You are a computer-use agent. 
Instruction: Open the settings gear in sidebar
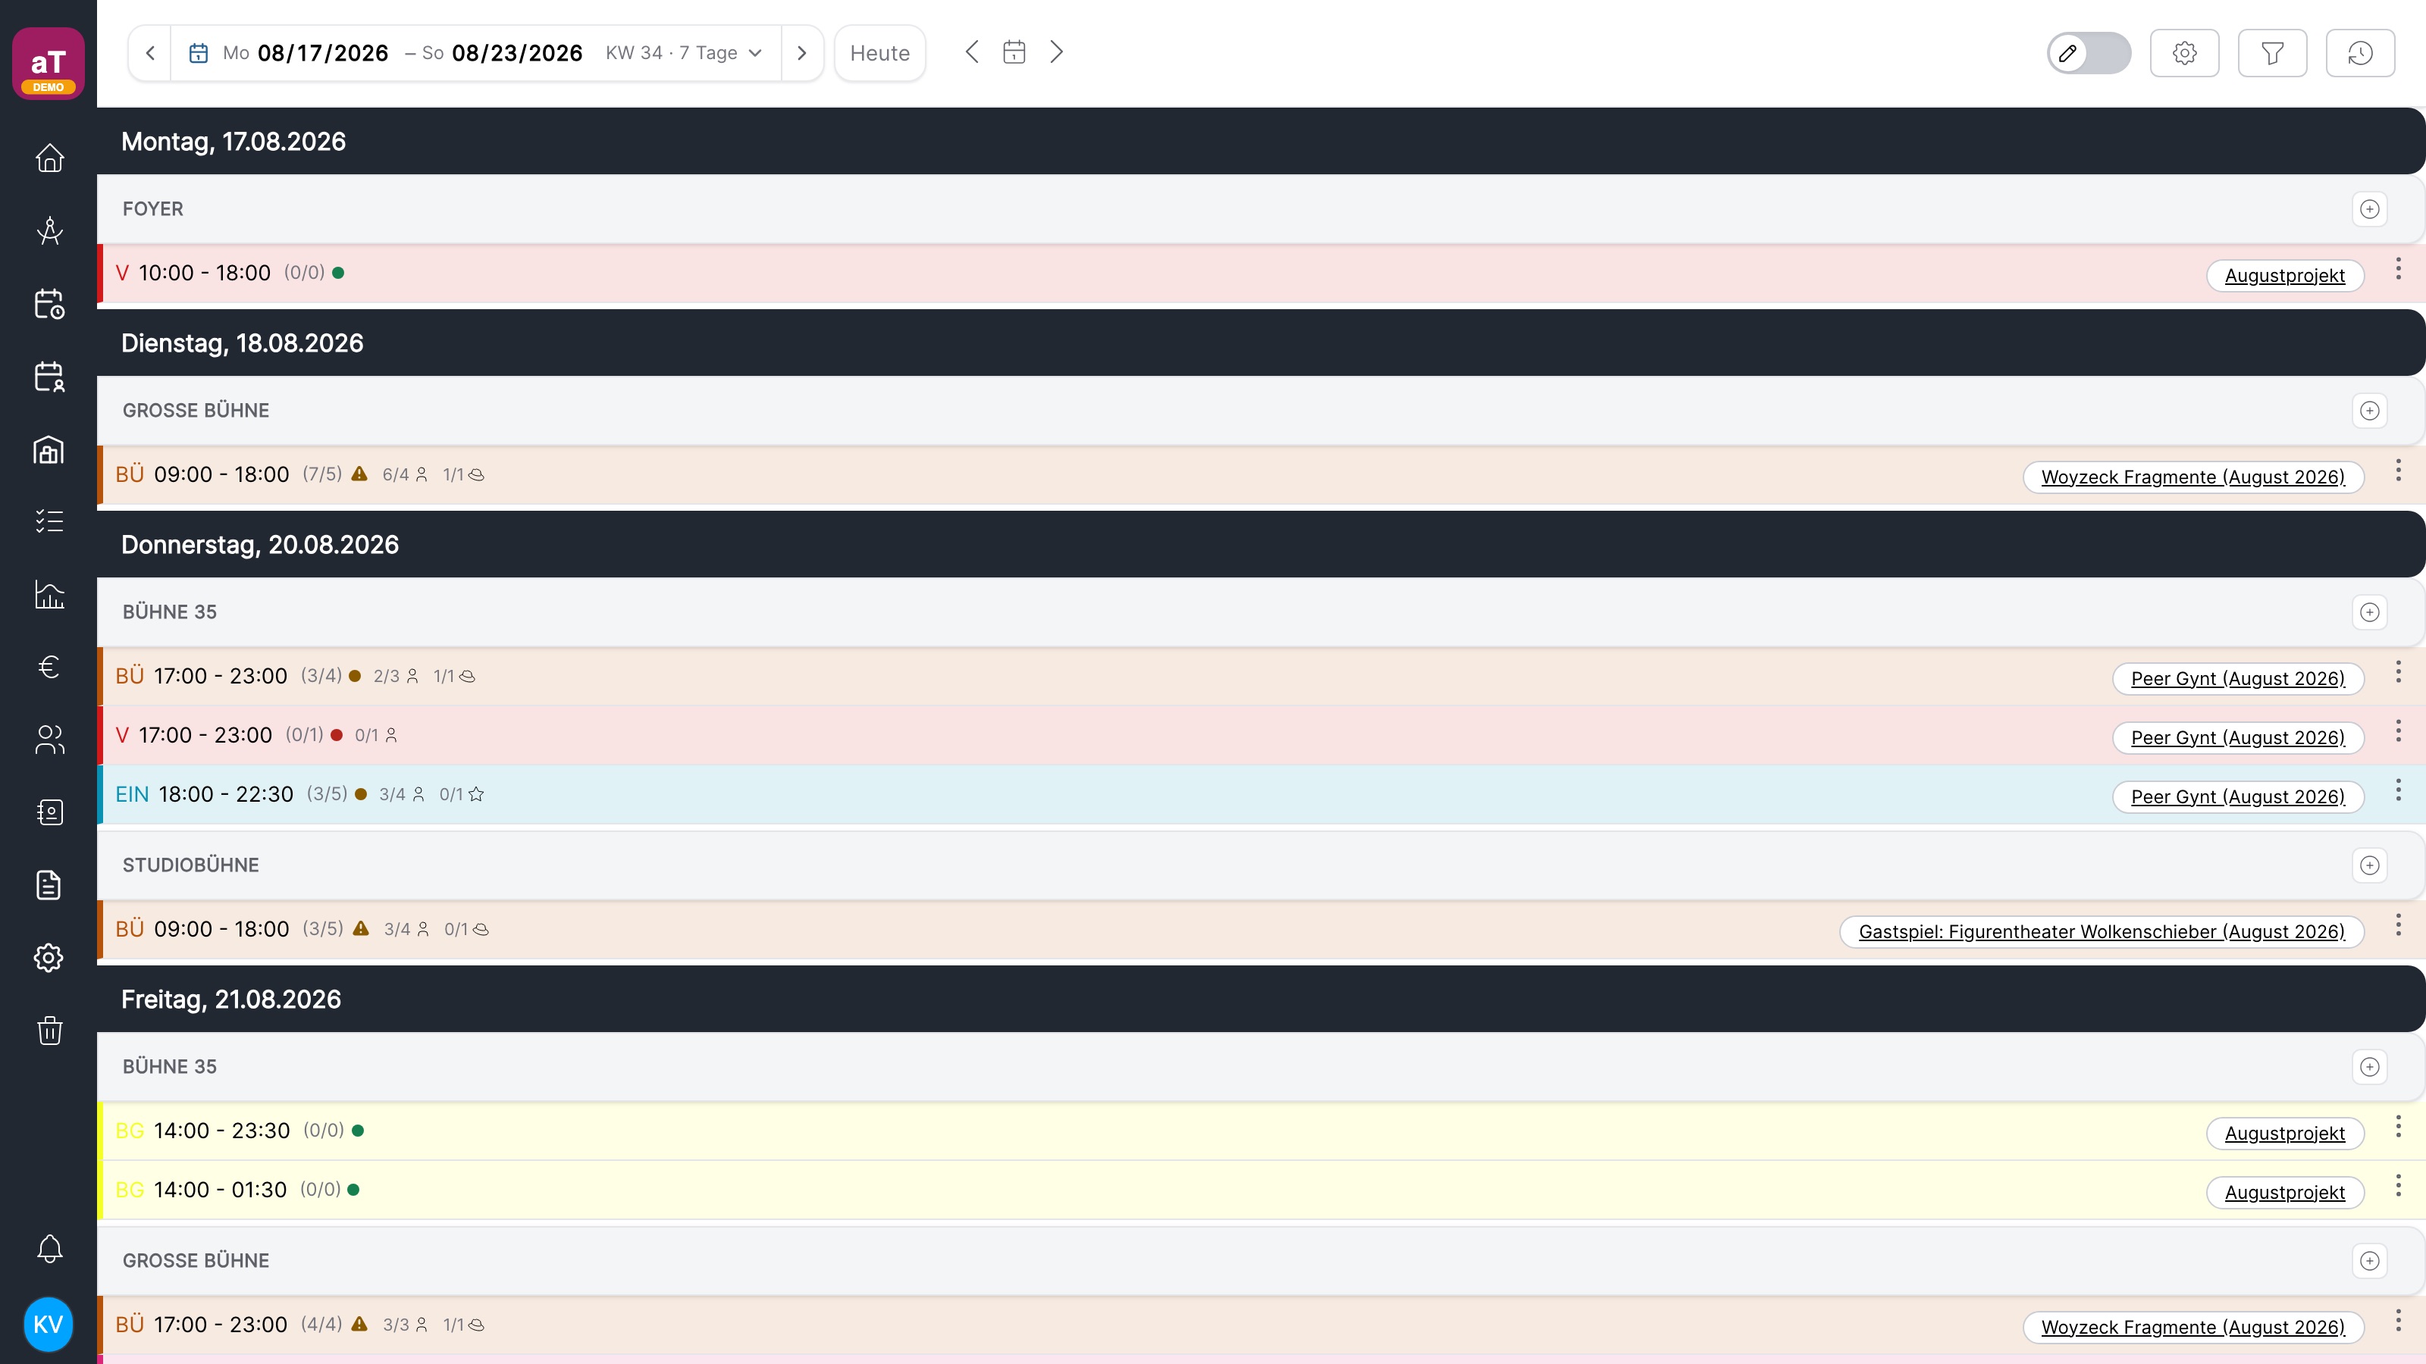tap(49, 957)
